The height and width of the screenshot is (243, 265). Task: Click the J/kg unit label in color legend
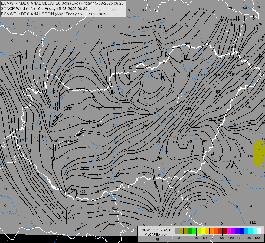156,239
